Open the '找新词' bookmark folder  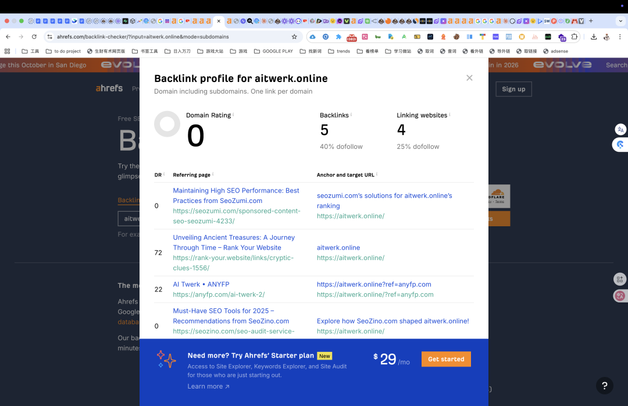[x=311, y=51]
